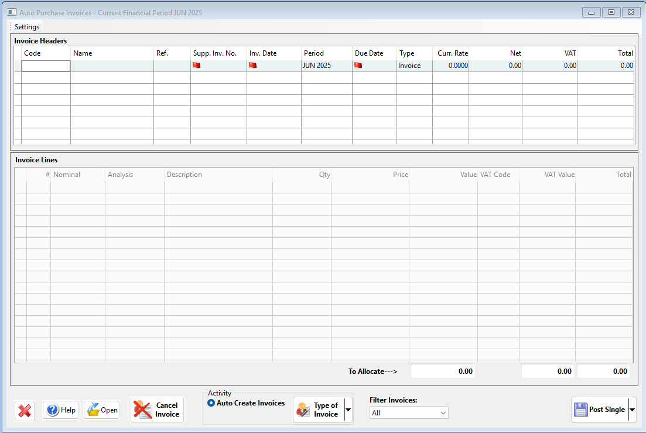Click the red X exit button
The width and height of the screenshot is (646, 433).
pyautogui.click(x=25, y=410)
